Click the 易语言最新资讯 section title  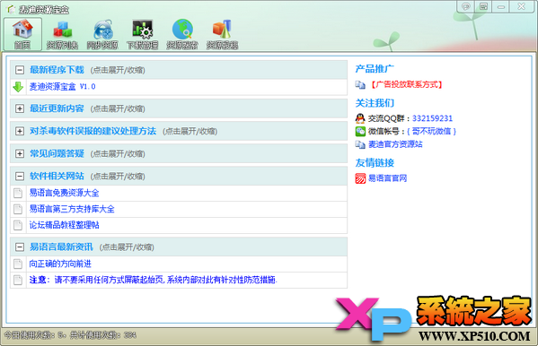[x=61, y=247]
